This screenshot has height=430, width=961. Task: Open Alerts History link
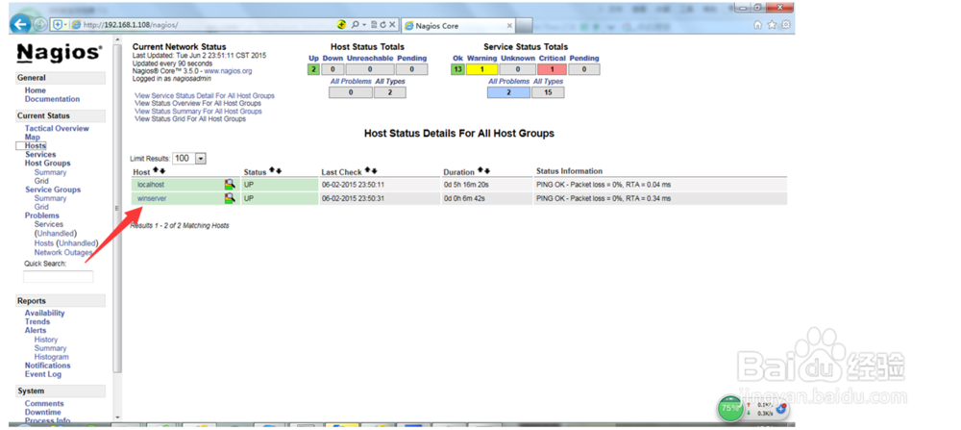click(46, 340)
